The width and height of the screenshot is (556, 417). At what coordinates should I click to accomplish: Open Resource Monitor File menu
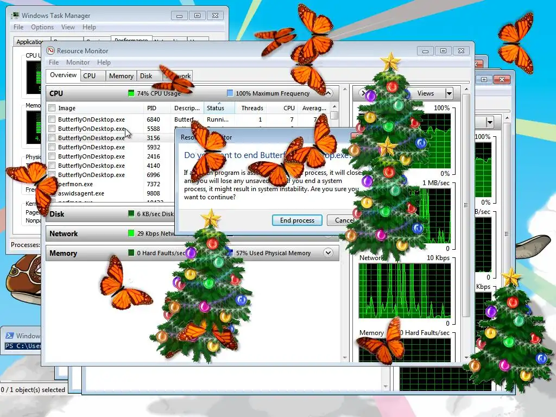[x=54, y=62]
